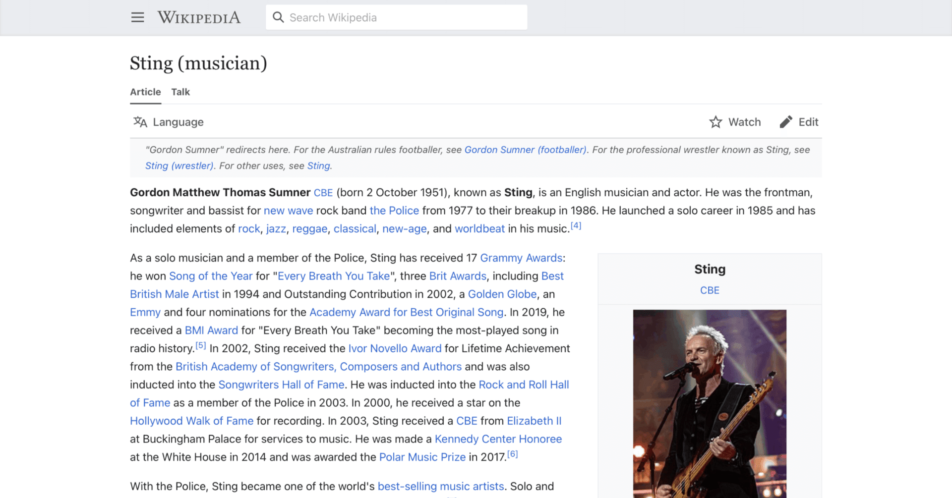Open the Elizabeth II link
This screenshot has height=498, width=952.
(534, 421)
